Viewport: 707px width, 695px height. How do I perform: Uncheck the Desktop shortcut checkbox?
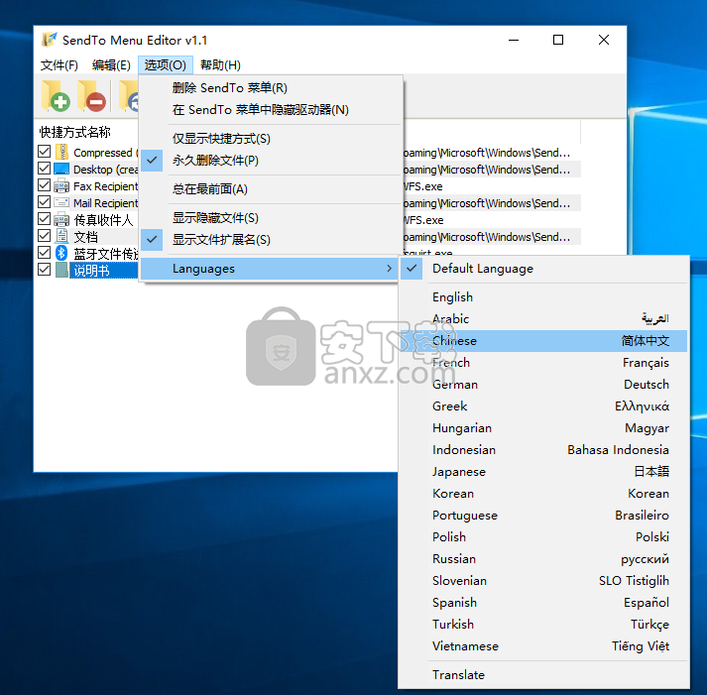[45, 169]
